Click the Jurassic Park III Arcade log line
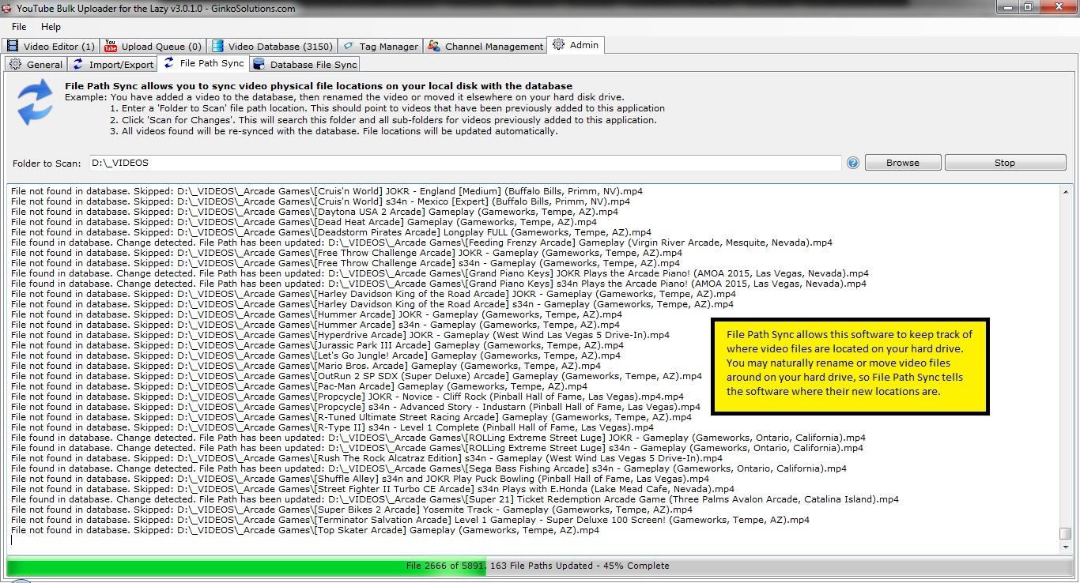 317,345
